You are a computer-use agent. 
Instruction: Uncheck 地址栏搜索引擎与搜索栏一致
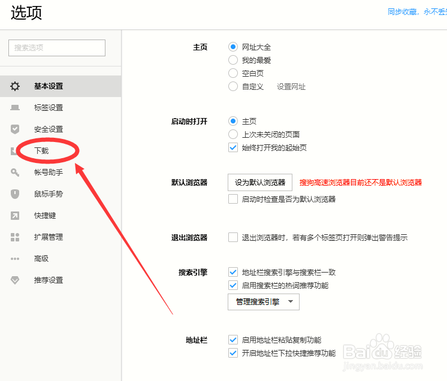coord(233,272)
